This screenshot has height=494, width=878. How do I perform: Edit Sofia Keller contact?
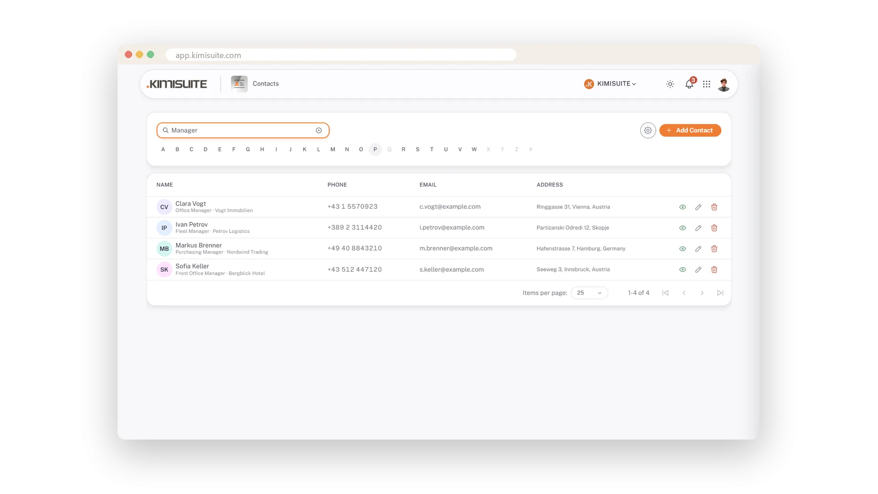(698, 270)
